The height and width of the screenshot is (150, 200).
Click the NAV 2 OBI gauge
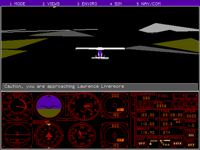tap(115, 135)
